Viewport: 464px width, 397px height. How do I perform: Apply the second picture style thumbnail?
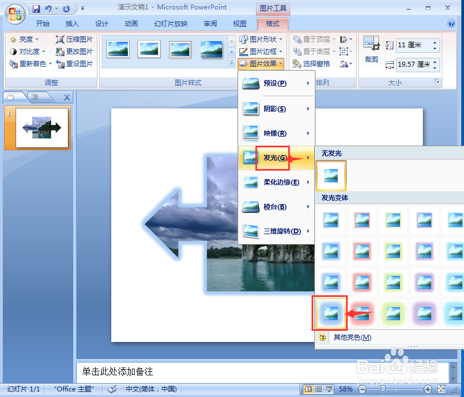(x=149, y=49)
